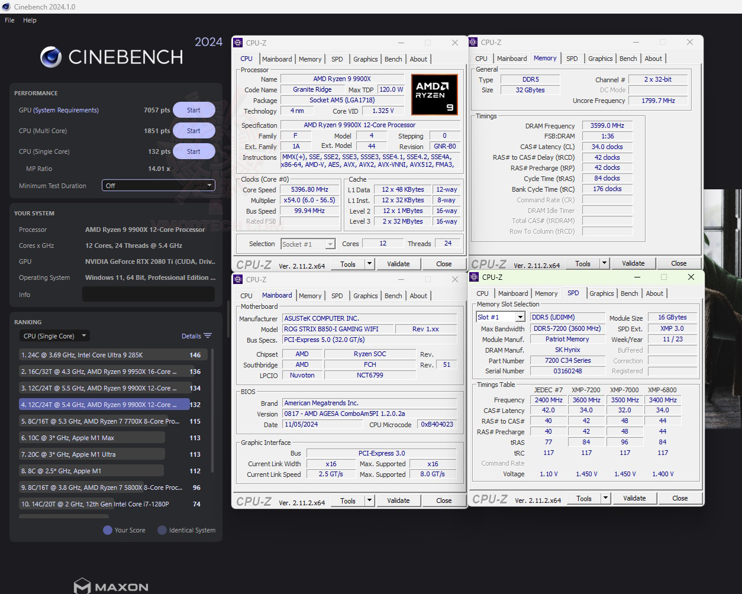The image size is (742, 594).
Task: Open the CPU (Single Core) ranking dropdown
Action: (x=54, y=335)
